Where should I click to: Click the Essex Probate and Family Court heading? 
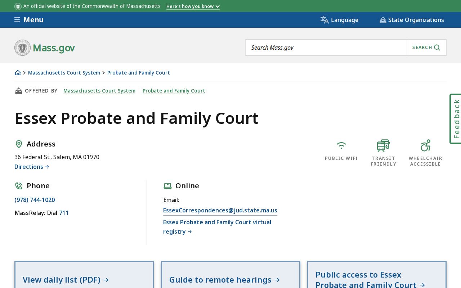136,118
